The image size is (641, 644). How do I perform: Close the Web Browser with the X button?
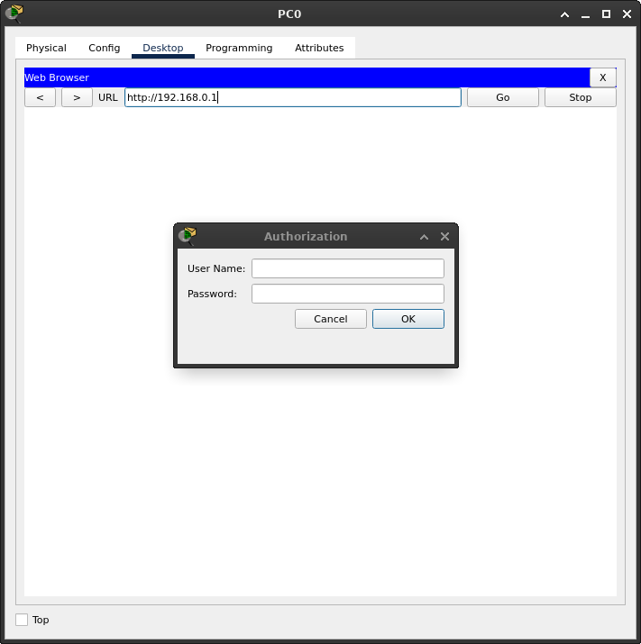[602, 77]
